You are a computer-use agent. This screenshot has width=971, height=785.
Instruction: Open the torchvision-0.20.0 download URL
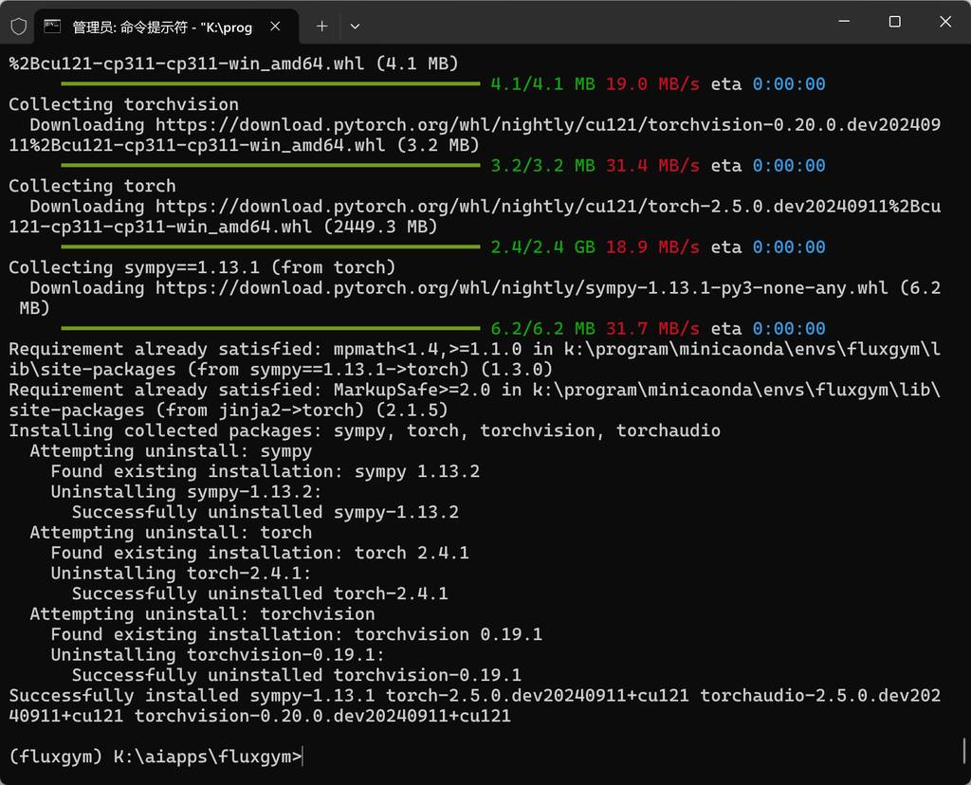tap(548, 125)
